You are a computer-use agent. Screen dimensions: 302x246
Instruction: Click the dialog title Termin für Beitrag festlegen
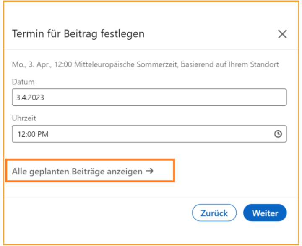[x=78, y=34]
